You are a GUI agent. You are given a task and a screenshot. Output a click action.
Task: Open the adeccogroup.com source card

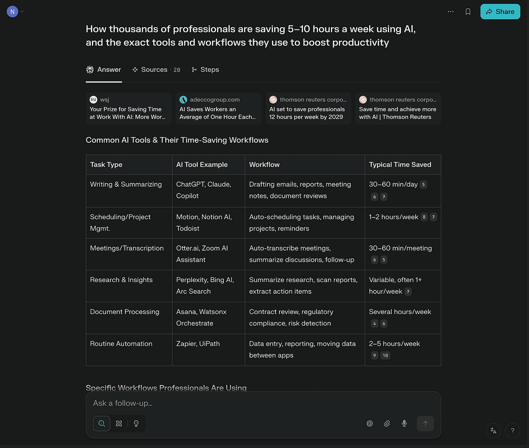pyautogui.click(x=218, y=108)
